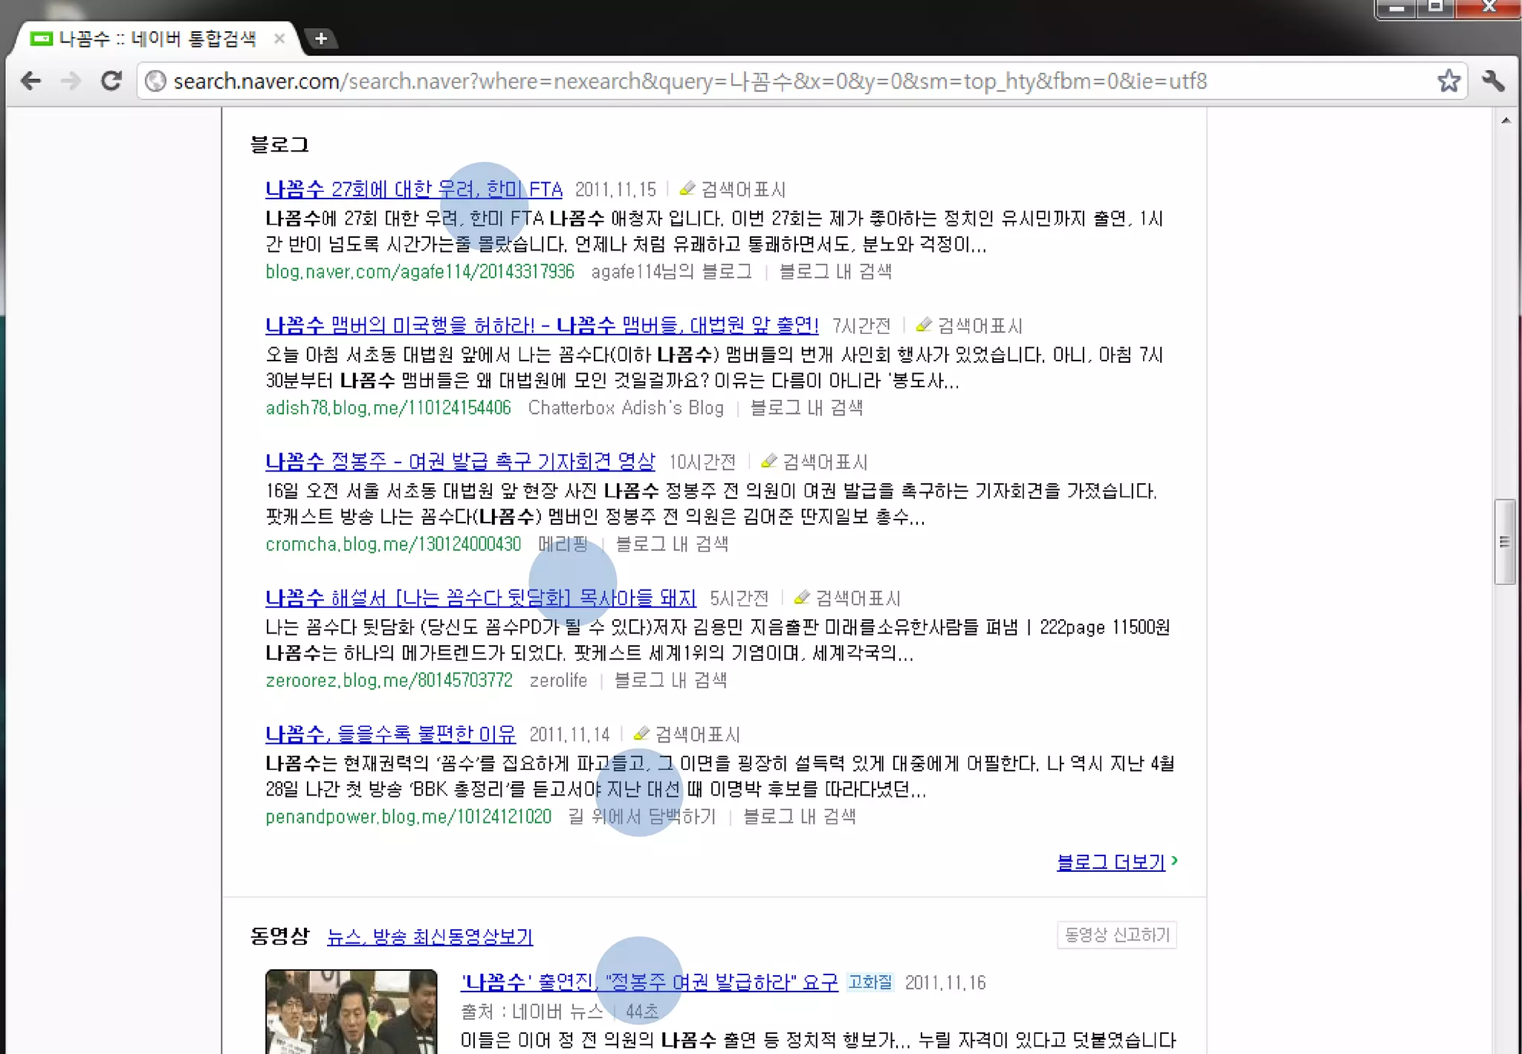
Task: Expand more blog results via 블로그 더보기
Action: pos(1111,862)
